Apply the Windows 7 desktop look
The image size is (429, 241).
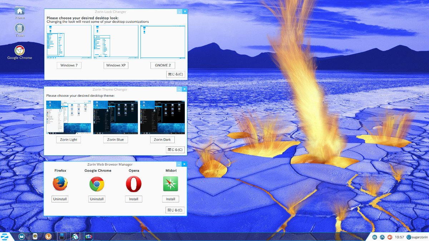pyautogui.click(x=69, y=65)
